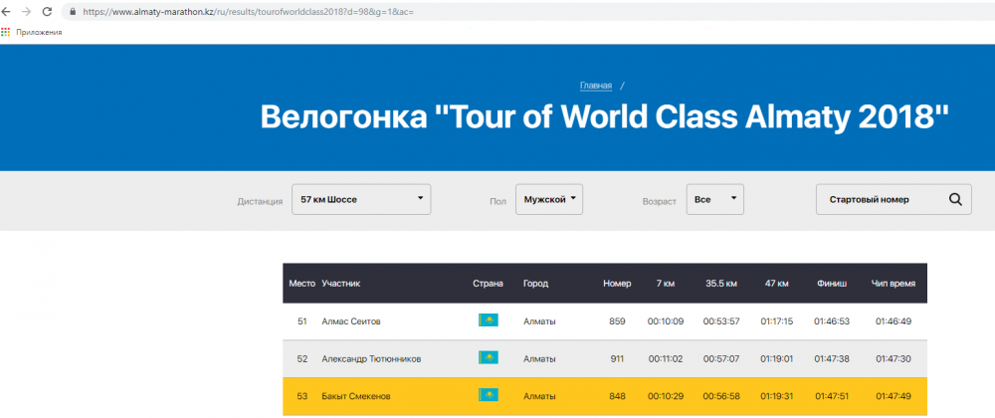The width and height of the screenshot is (995, 418).
Task: Click the Место column header
Action: coord(301,284)
